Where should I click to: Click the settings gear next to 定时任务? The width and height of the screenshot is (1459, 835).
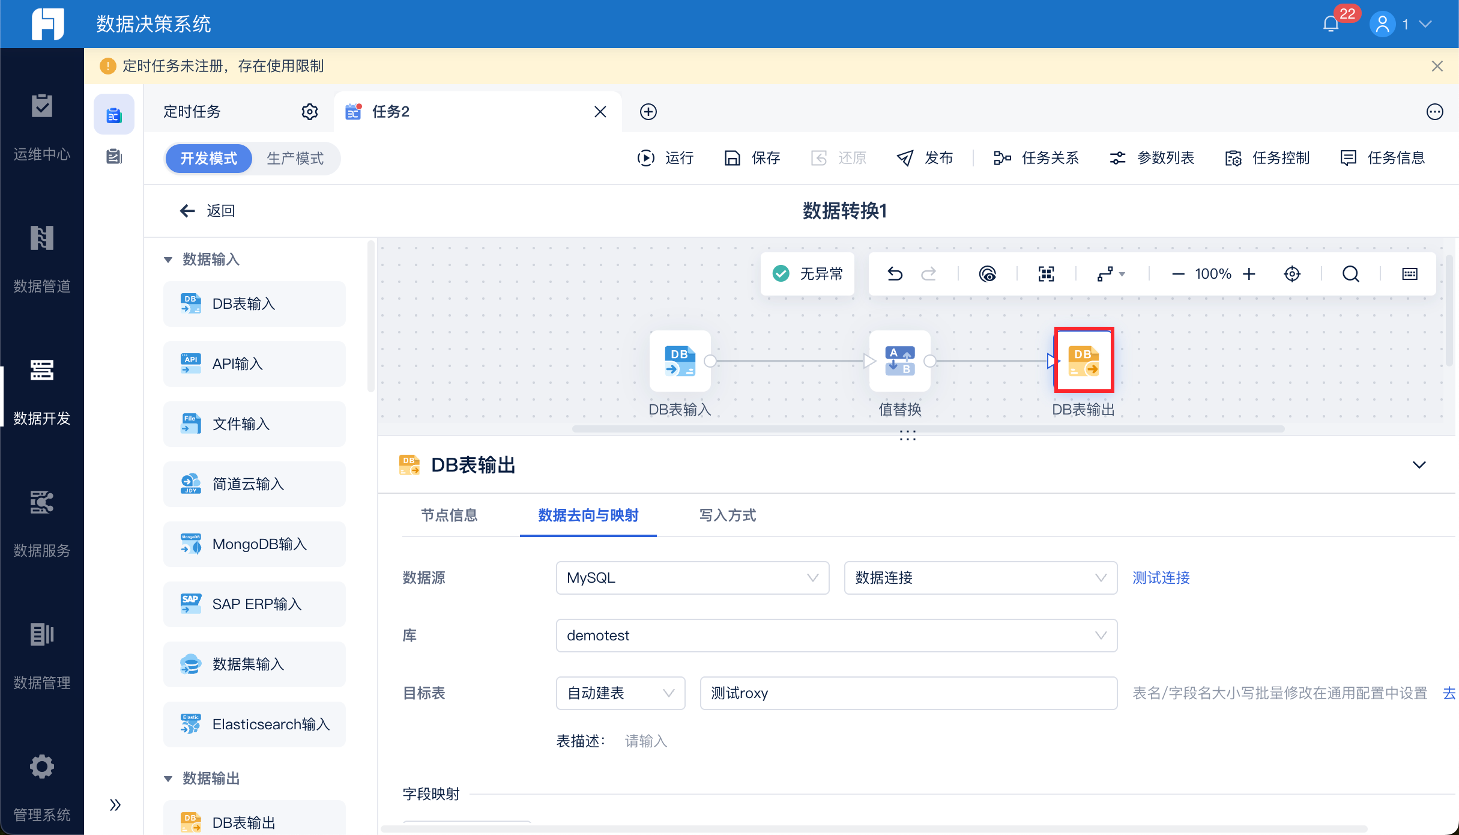tap(309, 112)
